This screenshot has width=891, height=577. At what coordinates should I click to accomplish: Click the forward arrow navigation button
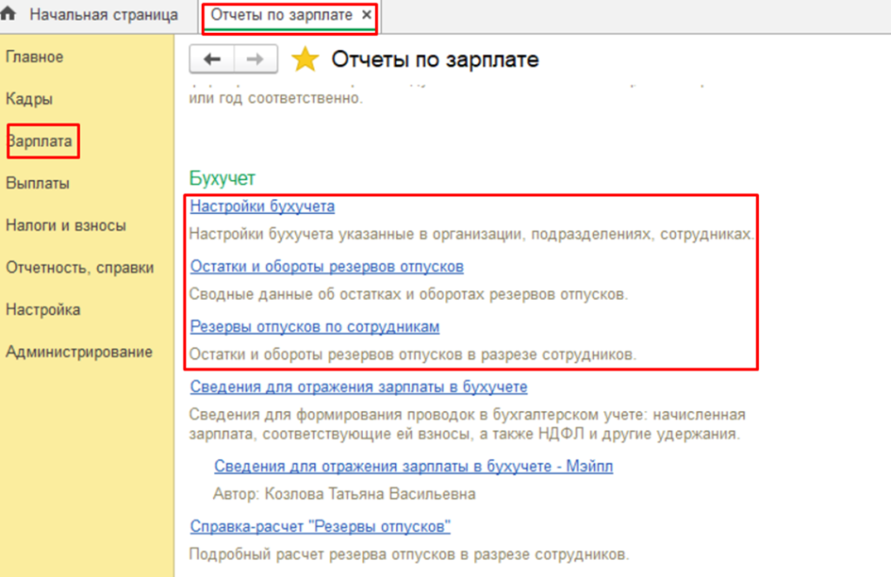coord(255,59)
